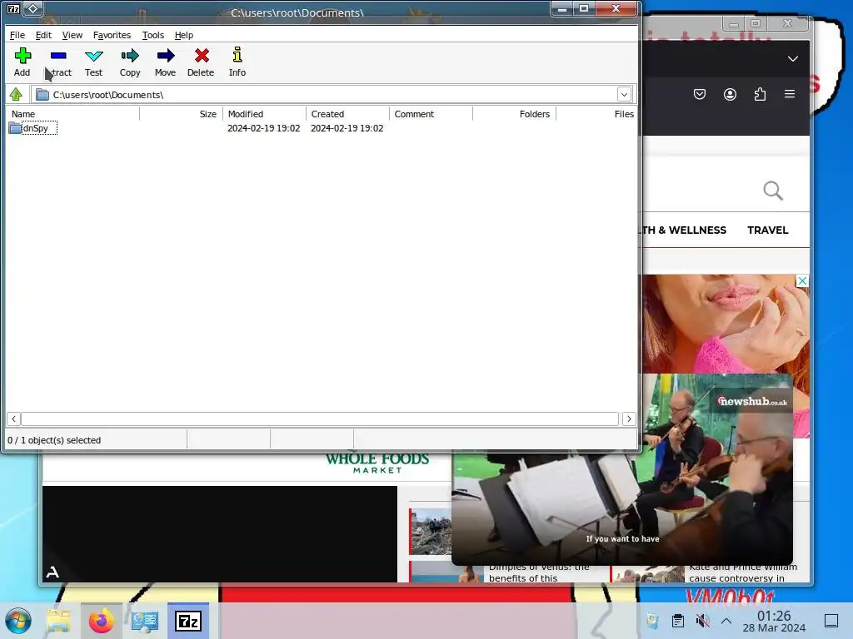
Task: Open the Windows Start menu
Action: [18, 621]
